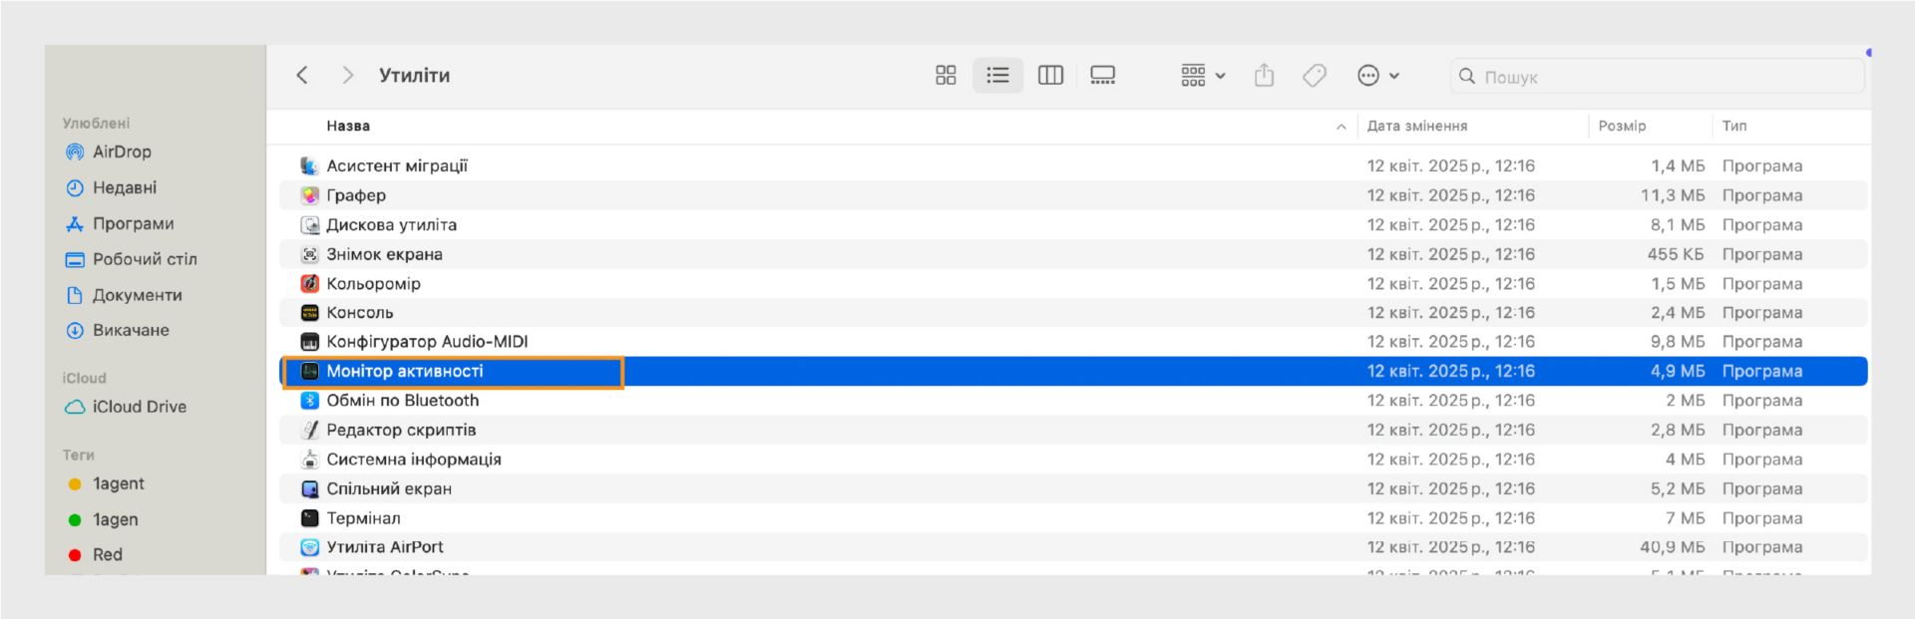Open iCloud Drive in sidebar
Screen dimensions: 1915x619
139,407
